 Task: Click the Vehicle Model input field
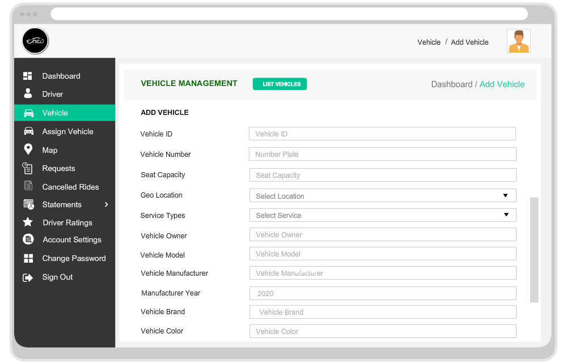tap(383, 254)
